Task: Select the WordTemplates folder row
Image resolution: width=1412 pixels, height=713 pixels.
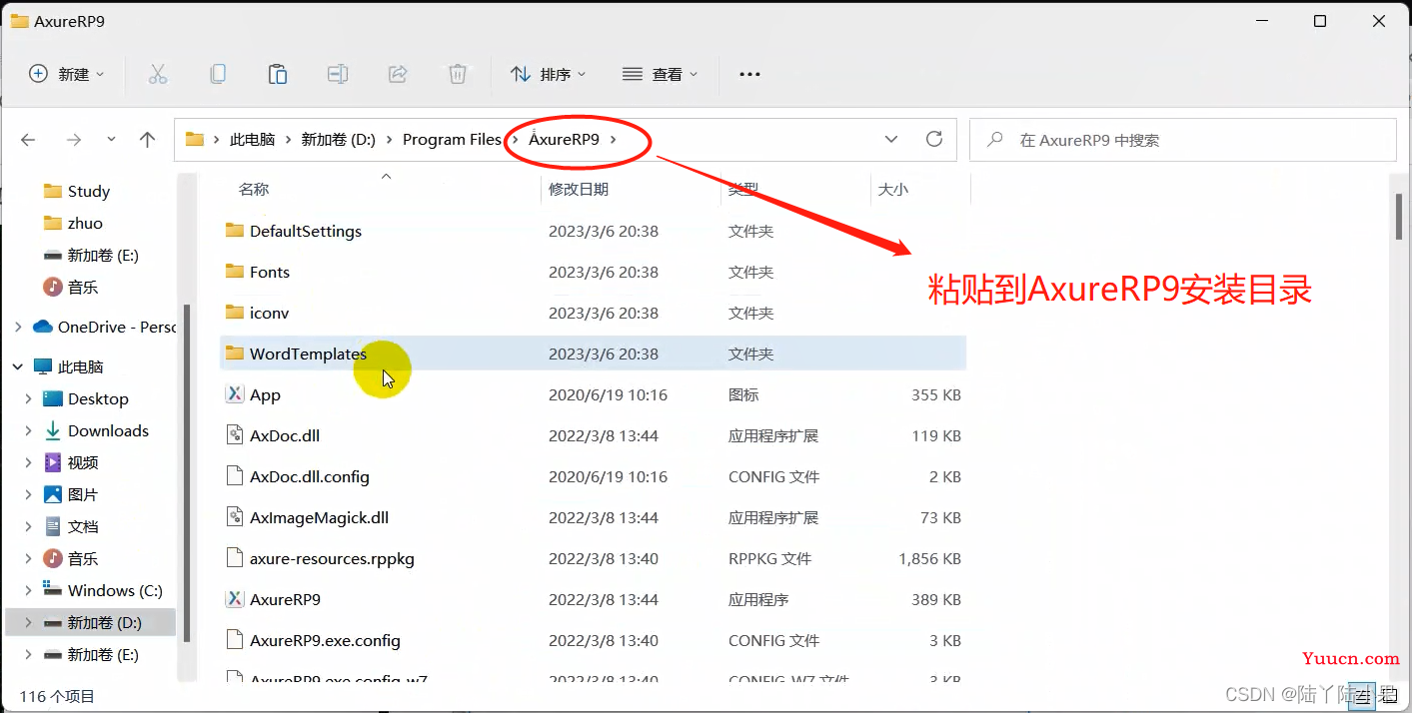Action: coord(593,354)
